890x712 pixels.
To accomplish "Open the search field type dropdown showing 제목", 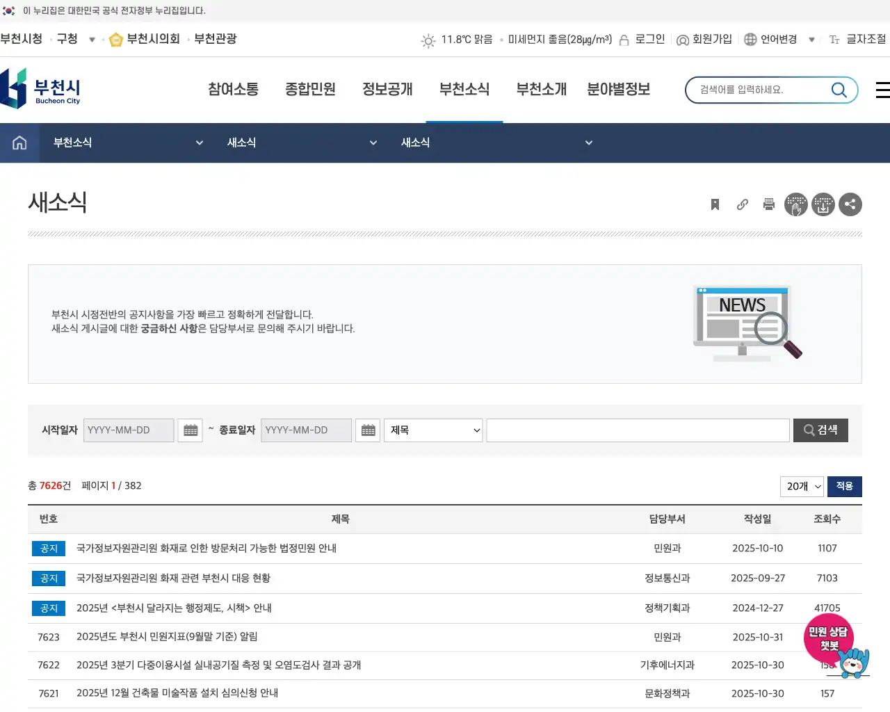I will [432, 430].
